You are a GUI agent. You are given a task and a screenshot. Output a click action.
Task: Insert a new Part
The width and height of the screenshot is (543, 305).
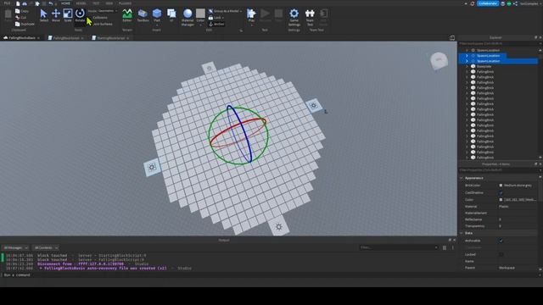[x=157, y=15]
